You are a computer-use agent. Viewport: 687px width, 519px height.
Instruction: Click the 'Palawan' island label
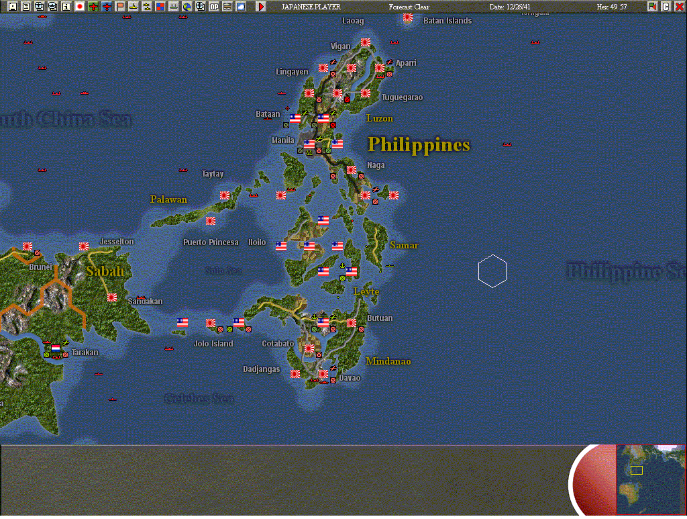pyautogui.click(x=168, y=199)
